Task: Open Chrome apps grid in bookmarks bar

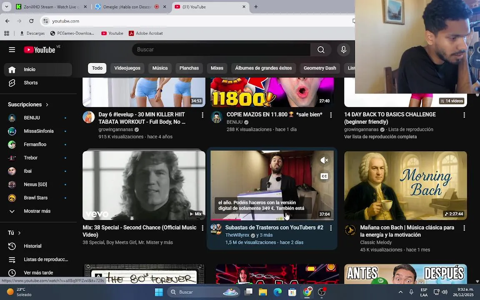Action: 7,33
